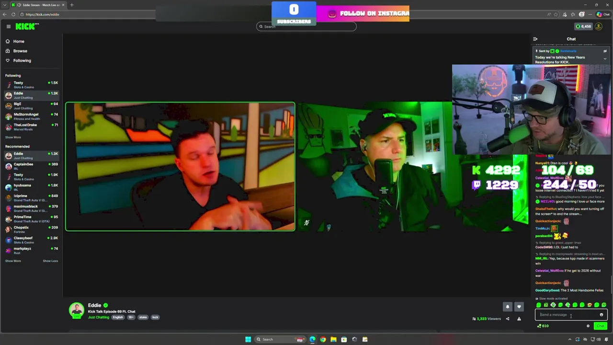613x345 pixels.
Task: Open the tab search dropdown arrow
Action: point(5,5)
